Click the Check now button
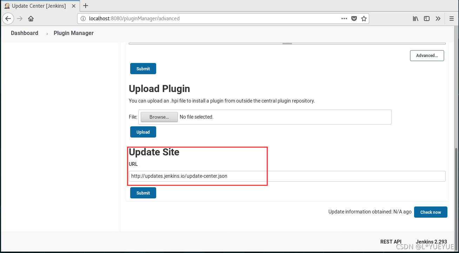Image resolution: width=459 pixels, height=253 pixels. click(x=431, y=212)
